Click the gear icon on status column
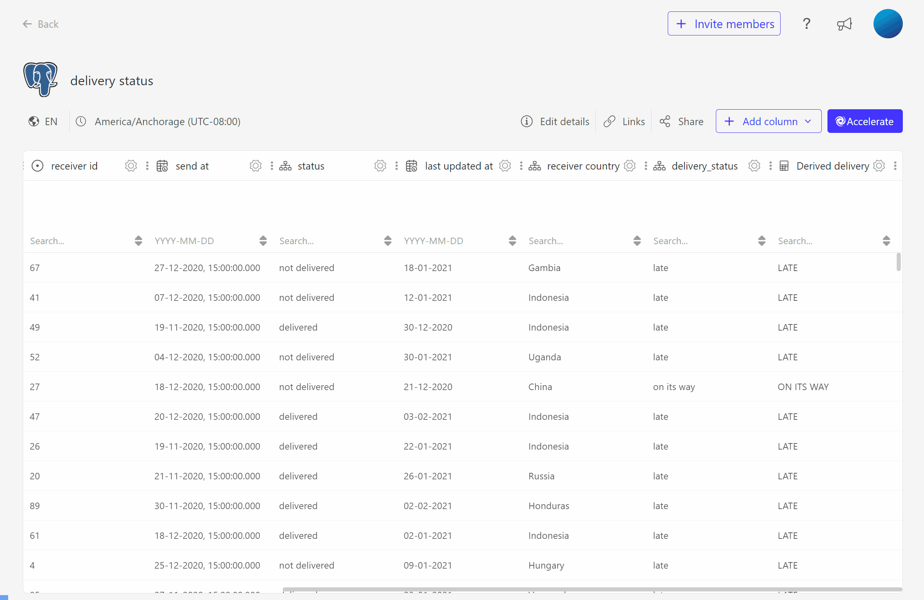Screen dimensions: 924x600 pos(380,166)
